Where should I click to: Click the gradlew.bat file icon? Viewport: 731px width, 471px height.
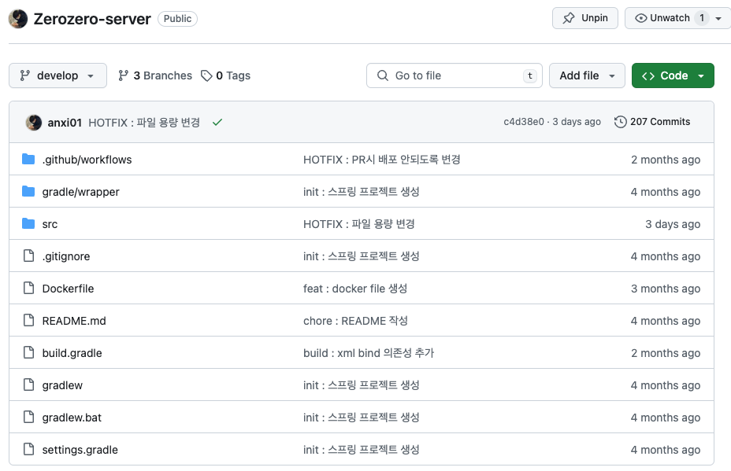point(29,417)
